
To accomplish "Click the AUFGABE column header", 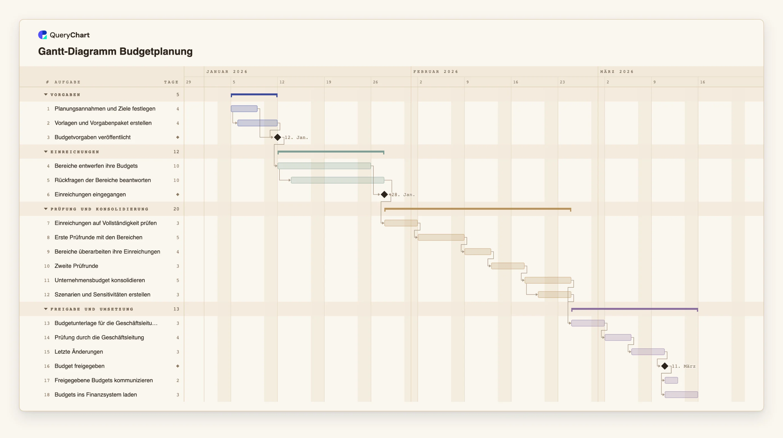I will pos(68,82).
